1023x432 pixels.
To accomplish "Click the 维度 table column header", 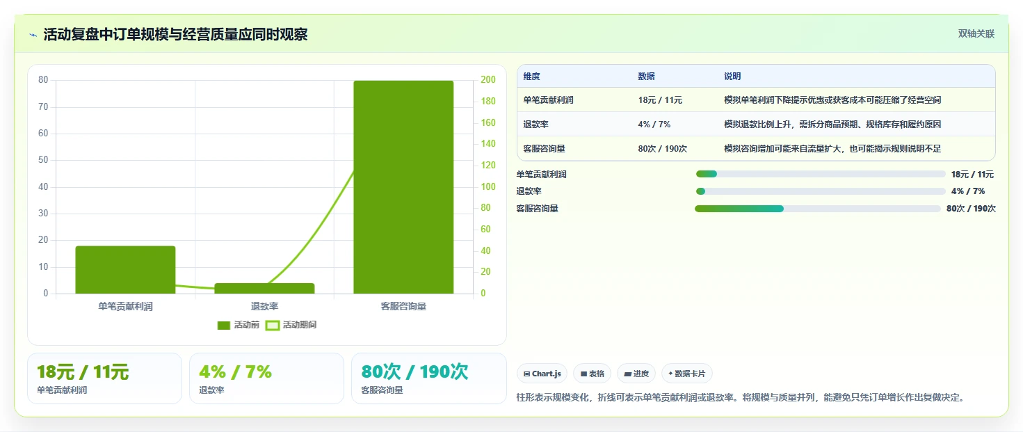I will click(531, 77).
